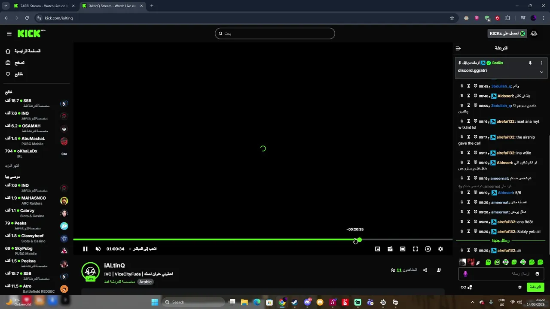550x309 pixels.
Task: Delete Aldoseri '5/6' message
Action: click(462, 193)
